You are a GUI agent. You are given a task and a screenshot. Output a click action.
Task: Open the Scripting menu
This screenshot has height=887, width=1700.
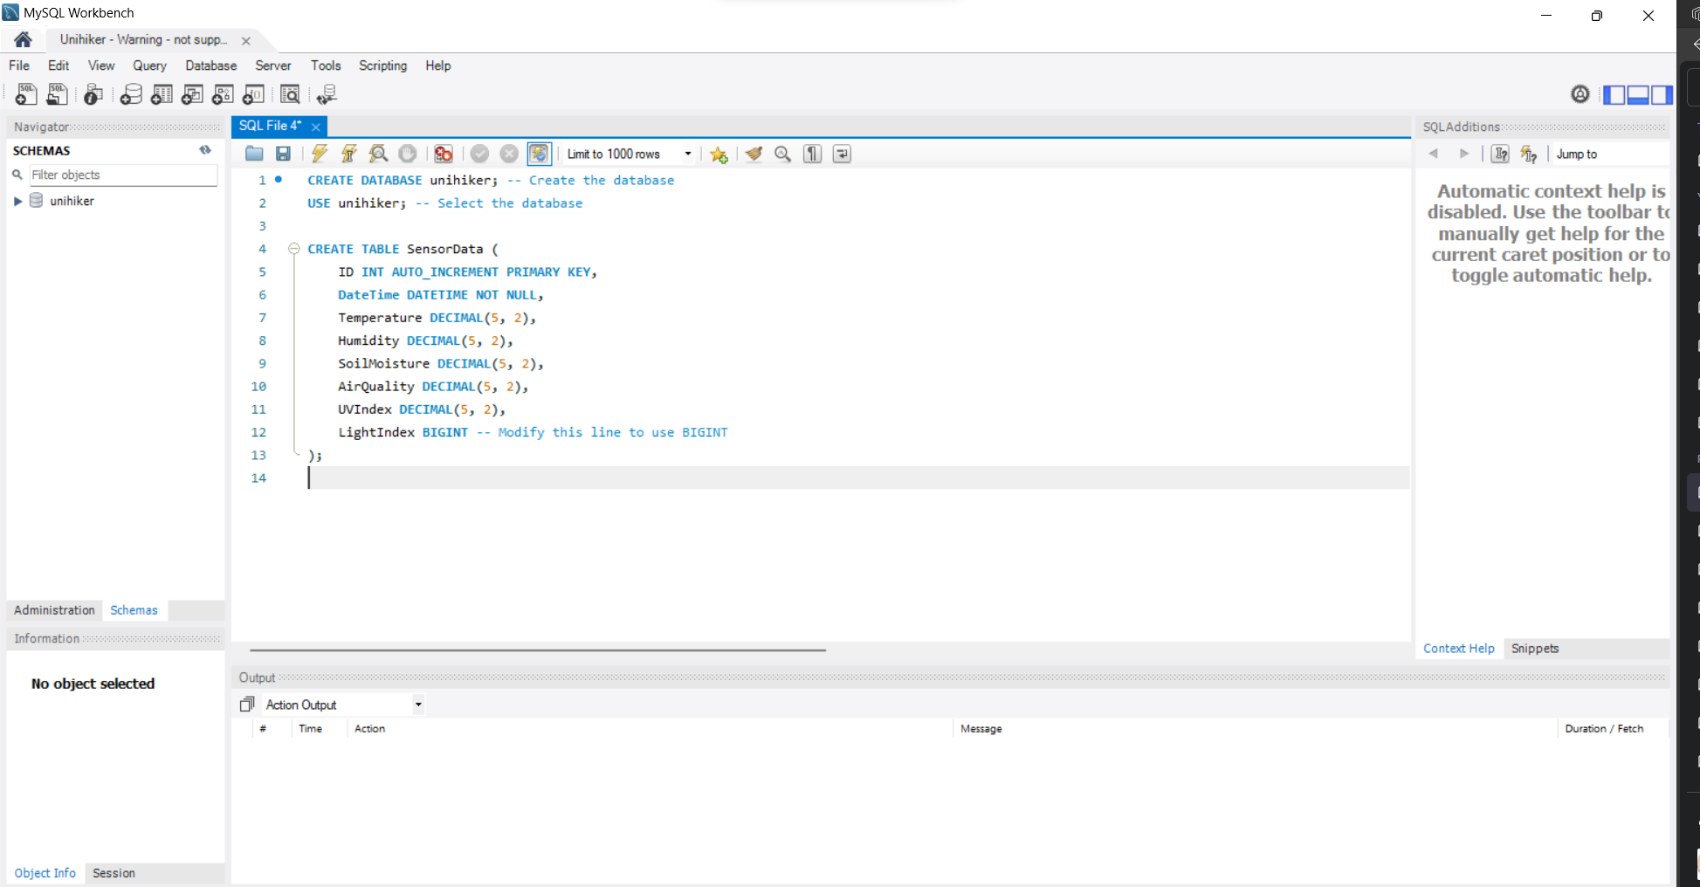pos(382,65)
